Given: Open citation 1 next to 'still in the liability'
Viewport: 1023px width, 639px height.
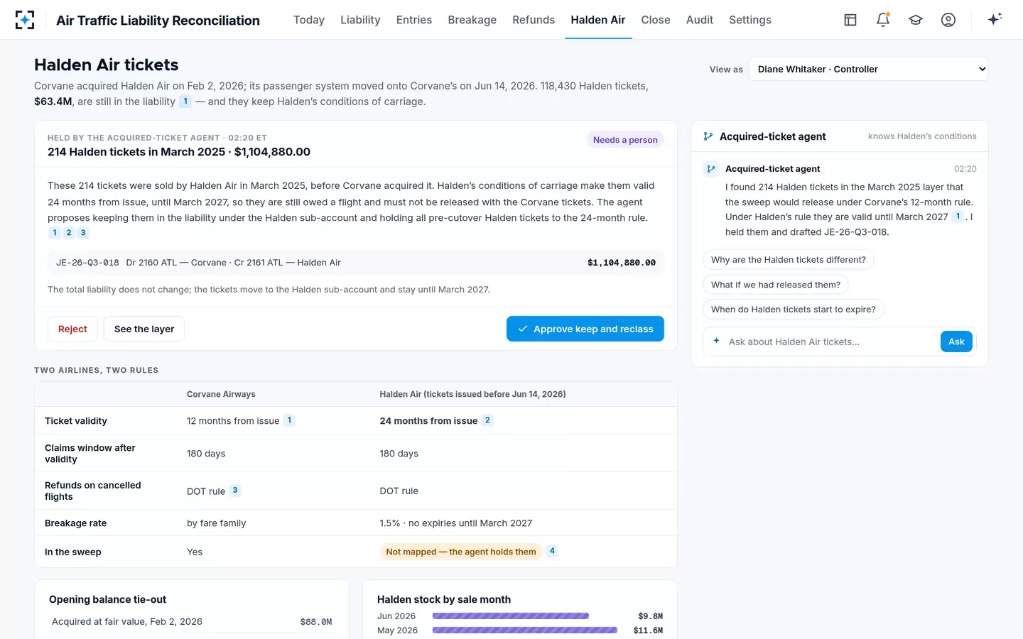Looking at the screenshot, I should pos(185,102).
